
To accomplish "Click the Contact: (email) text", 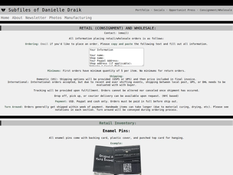I will (x=116, y=33).
